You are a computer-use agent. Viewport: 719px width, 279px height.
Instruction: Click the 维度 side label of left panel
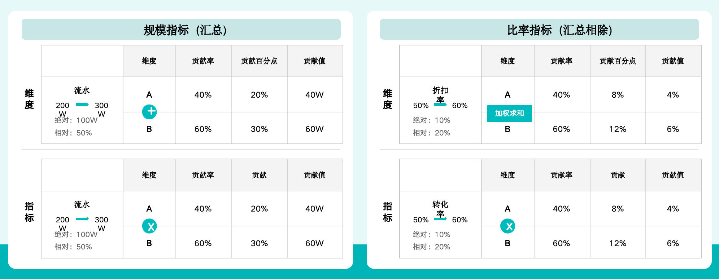[29, 99]
